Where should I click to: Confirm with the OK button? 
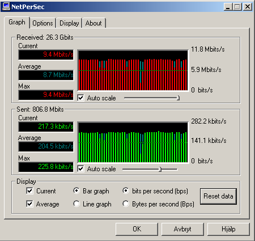[x=137, y=229]
